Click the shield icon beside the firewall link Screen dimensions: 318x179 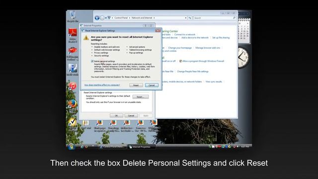coord(180,61)
